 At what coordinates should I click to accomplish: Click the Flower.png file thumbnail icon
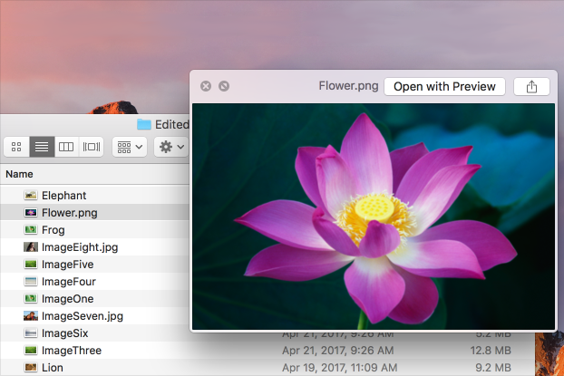click(31, 212)
